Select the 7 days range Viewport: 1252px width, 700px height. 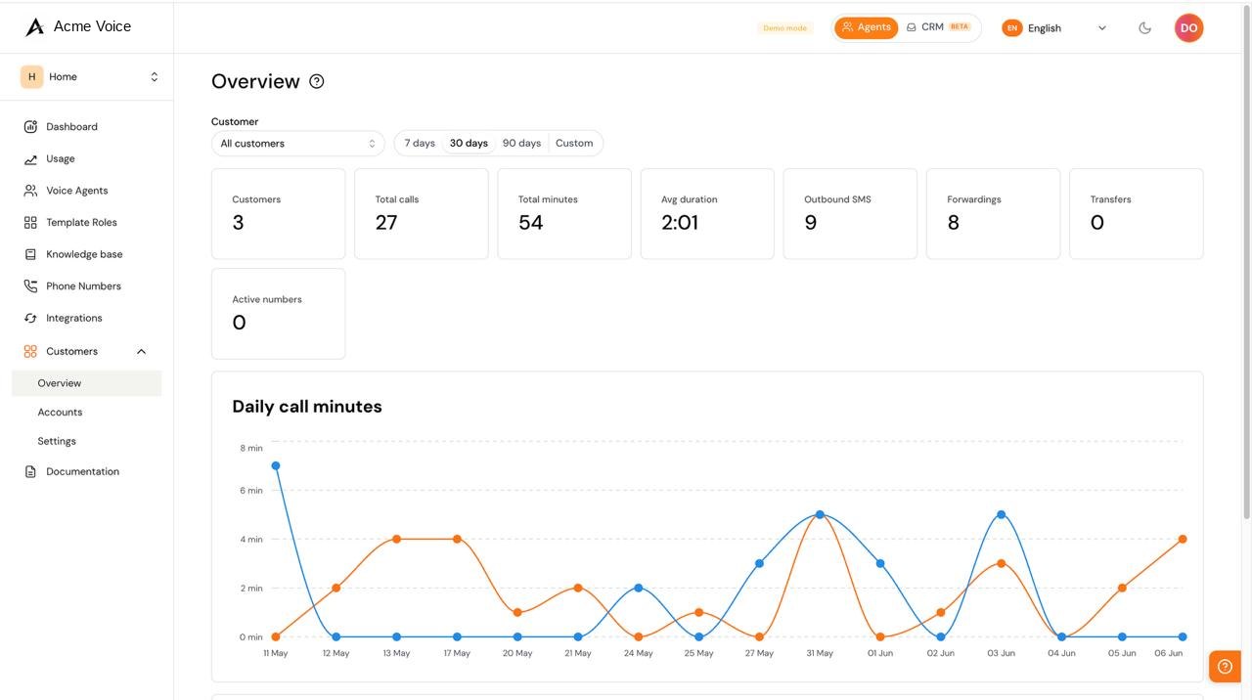[420, 144]
